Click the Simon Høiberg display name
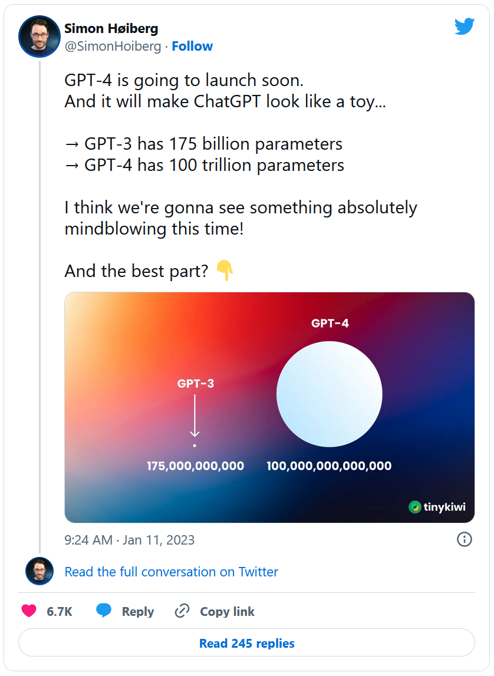The height and width of the screenshot is (676, 494). 111,28
